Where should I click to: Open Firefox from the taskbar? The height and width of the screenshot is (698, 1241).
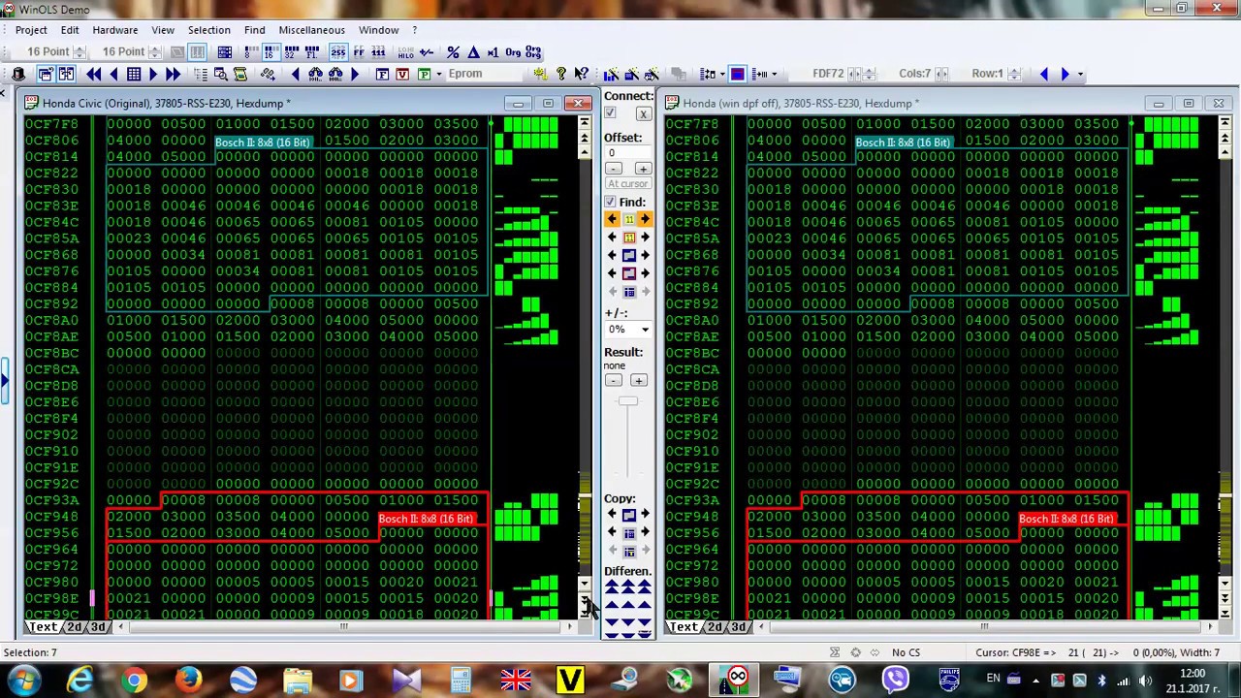tap(188, 680)
